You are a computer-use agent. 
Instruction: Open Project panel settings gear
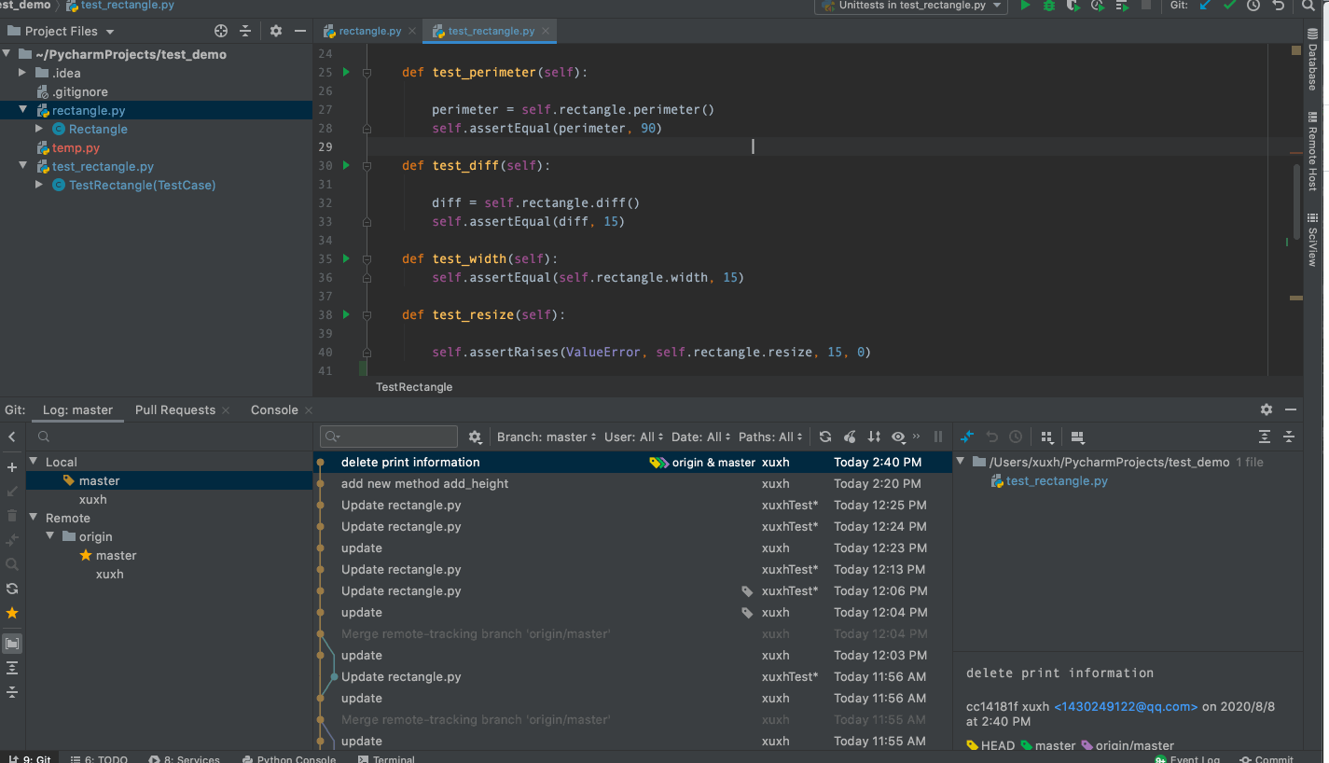[276, 31]
